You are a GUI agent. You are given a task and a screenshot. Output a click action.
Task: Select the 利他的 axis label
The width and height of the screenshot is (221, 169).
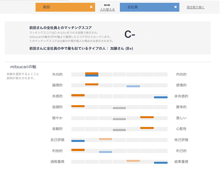pyautogui.click(x=57, y=151)
